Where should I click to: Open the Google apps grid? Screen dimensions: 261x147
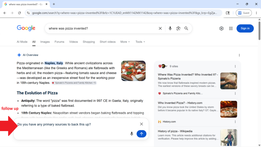click(231, 28)
